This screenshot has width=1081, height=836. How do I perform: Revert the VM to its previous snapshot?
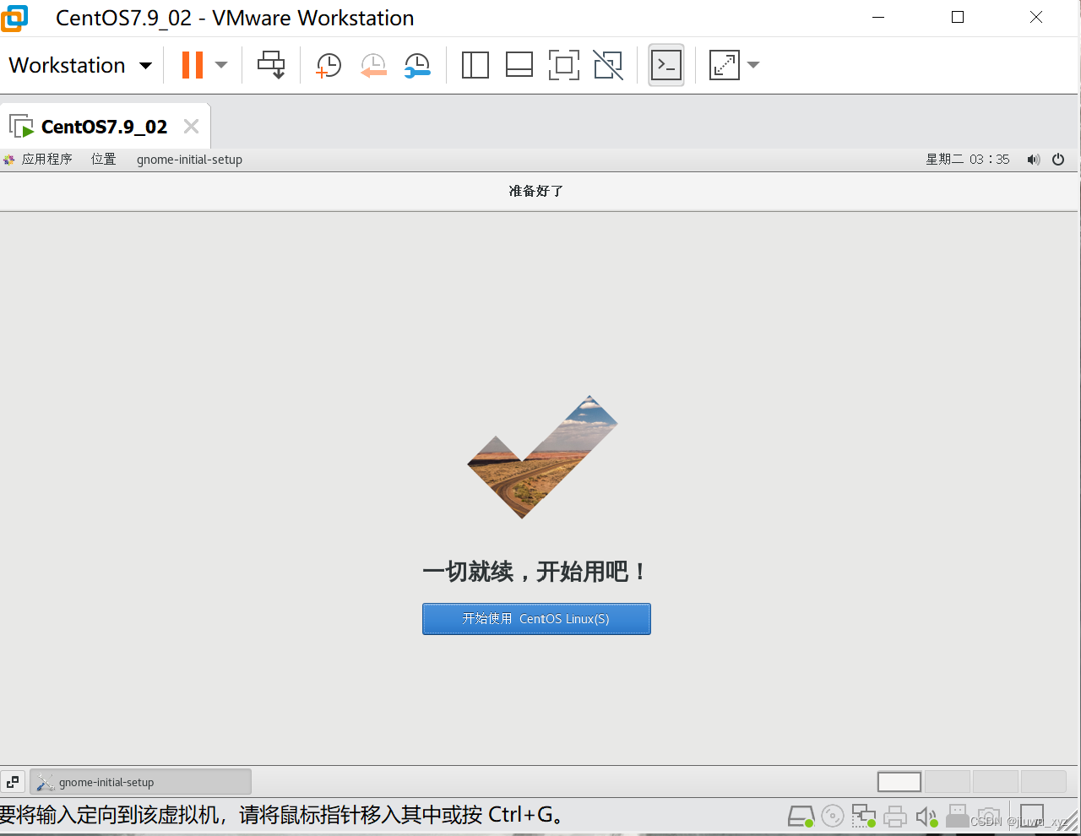(x=372, y=65)
